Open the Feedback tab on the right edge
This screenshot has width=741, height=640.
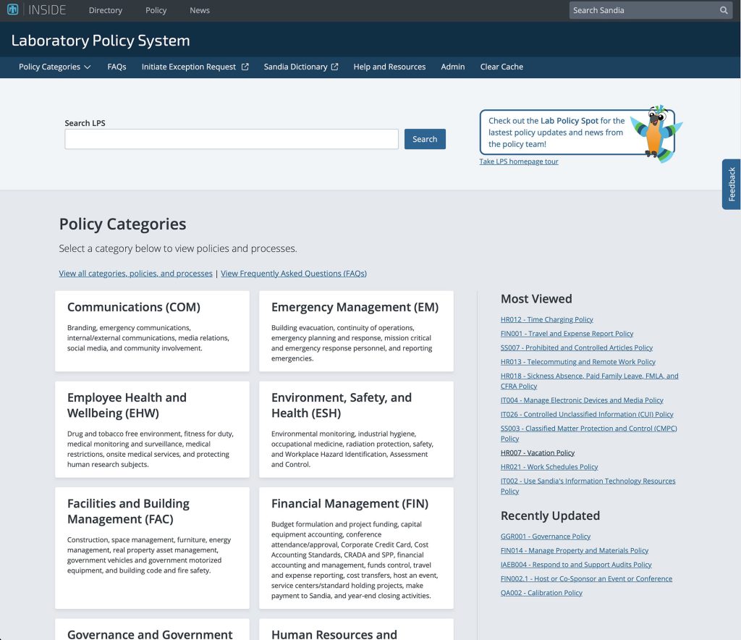tap(731, 184)
